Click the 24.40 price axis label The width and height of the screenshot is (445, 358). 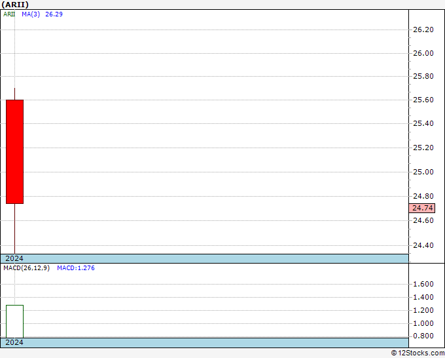coord(423,245)
